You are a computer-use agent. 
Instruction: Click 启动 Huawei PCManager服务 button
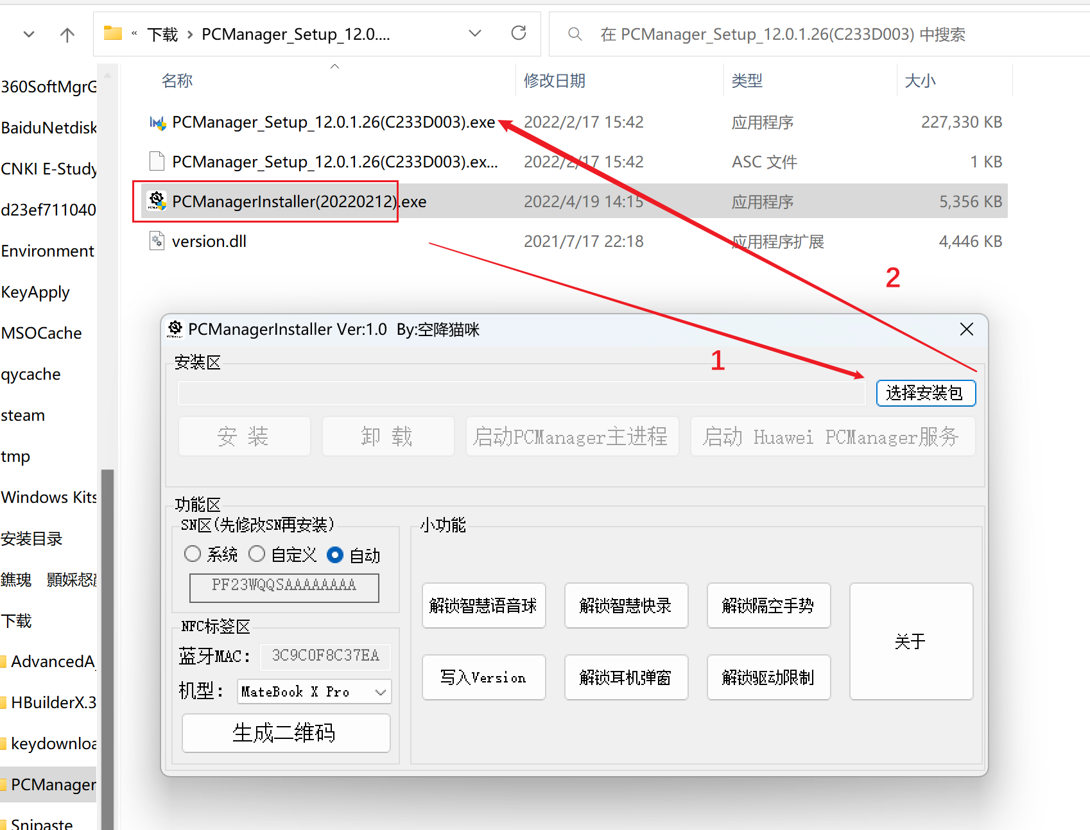pyautogui.click(x=833, y=436)
